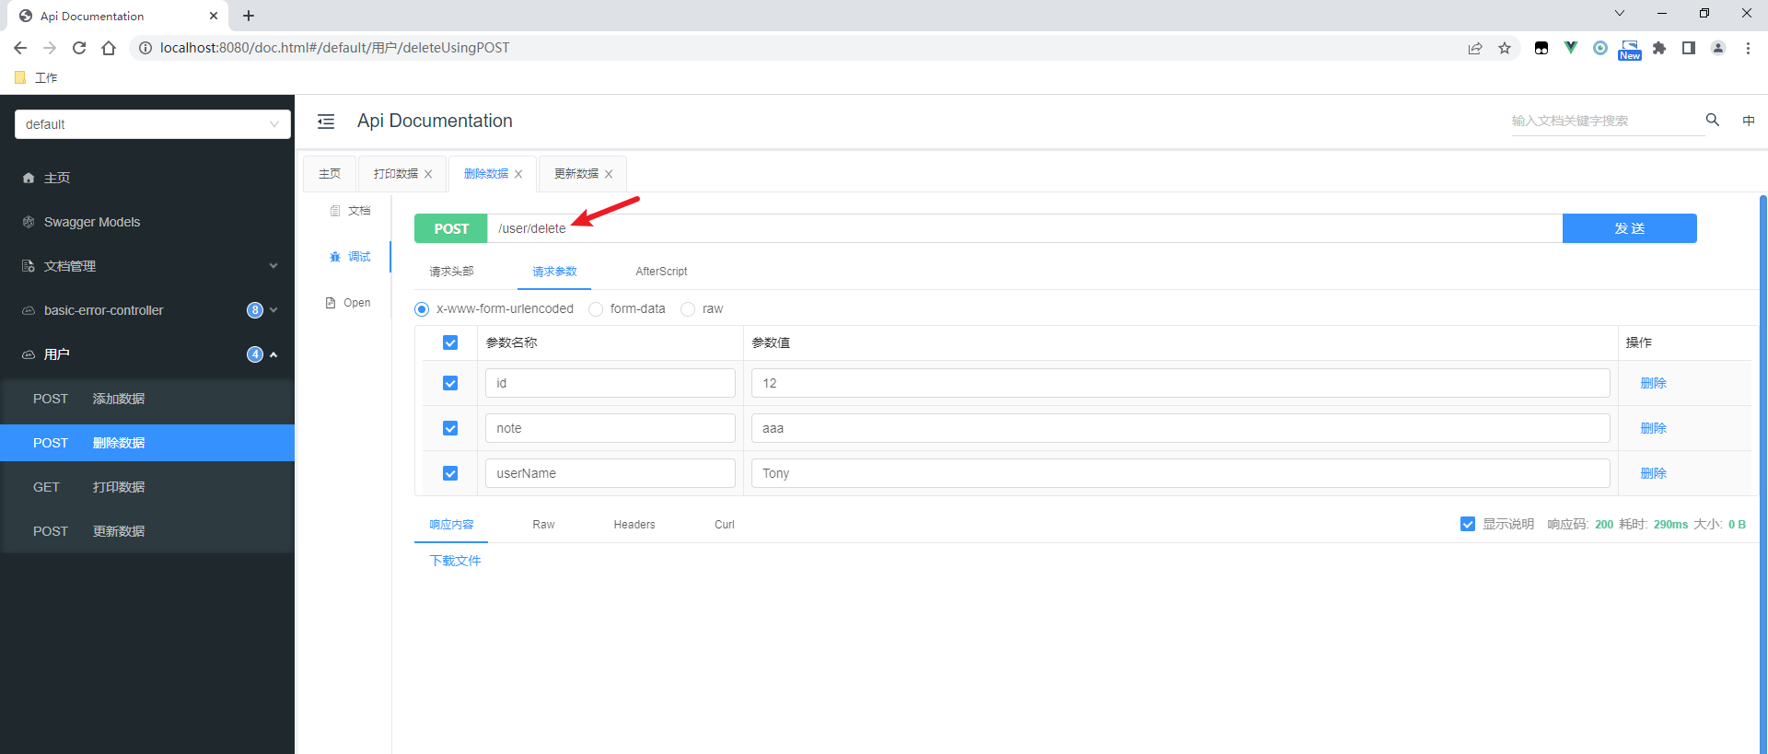Close the 删除数据 tab
The width and height of the screenshot is (1768, 754).
pyautogui.click(x=518, y=174)
